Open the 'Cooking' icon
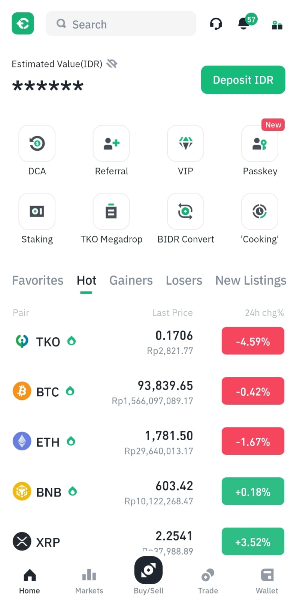Image resolution: width=297 pixels, height=600 pixels. (260, 211)
